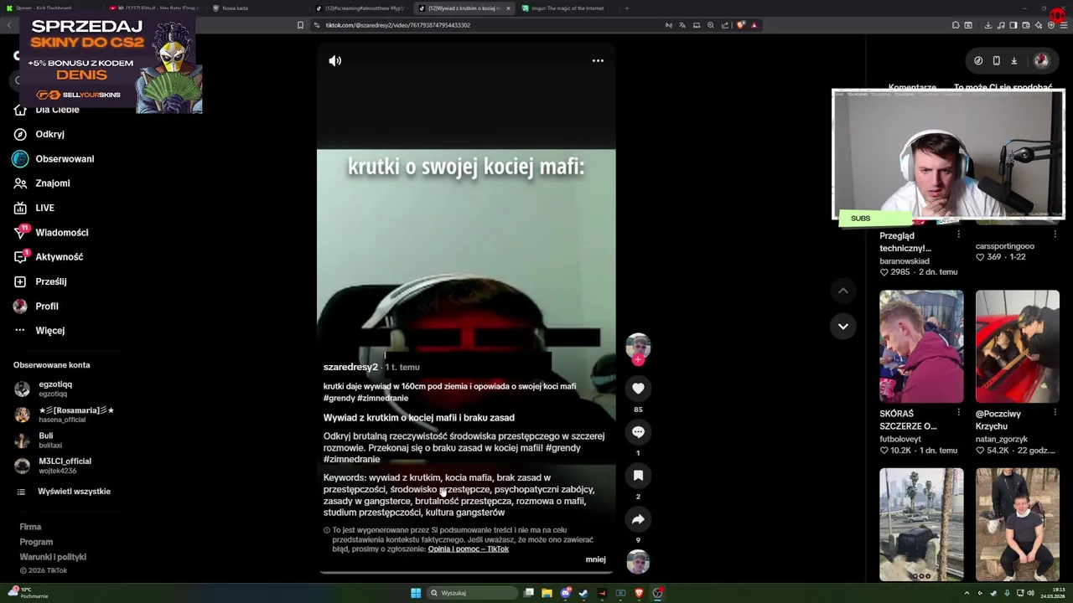Open the szaredresy2 author name
Viewport: 1073px width, 603px height.
(x=350, y=367)
